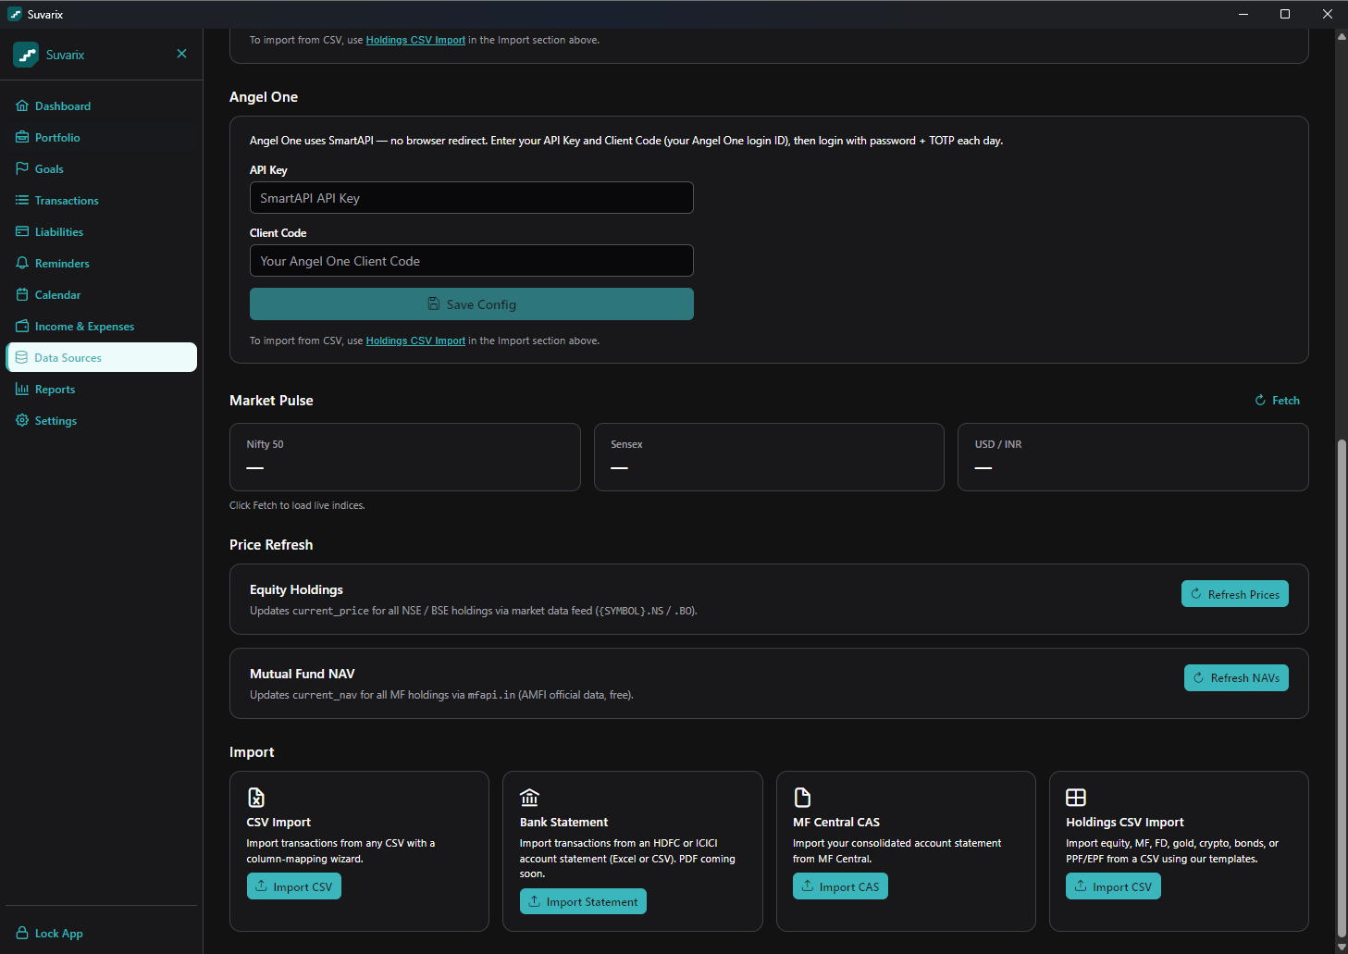Focus the Angel One Client Code field

pos(471,261)
